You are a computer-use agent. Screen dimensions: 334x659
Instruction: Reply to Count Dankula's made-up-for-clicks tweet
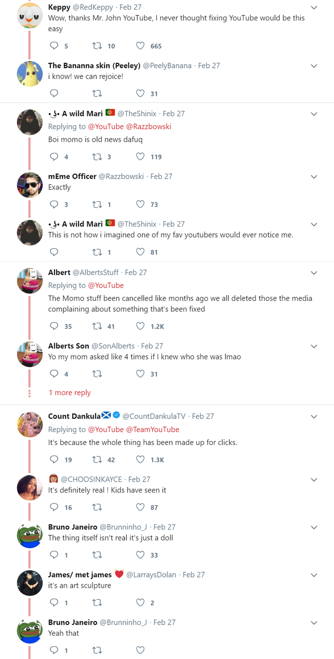pyautogui.click(x=54, y=460)
